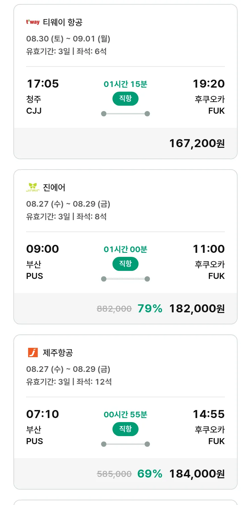Click the Jeju Air orange logo
251x505 pixels.
33,352
